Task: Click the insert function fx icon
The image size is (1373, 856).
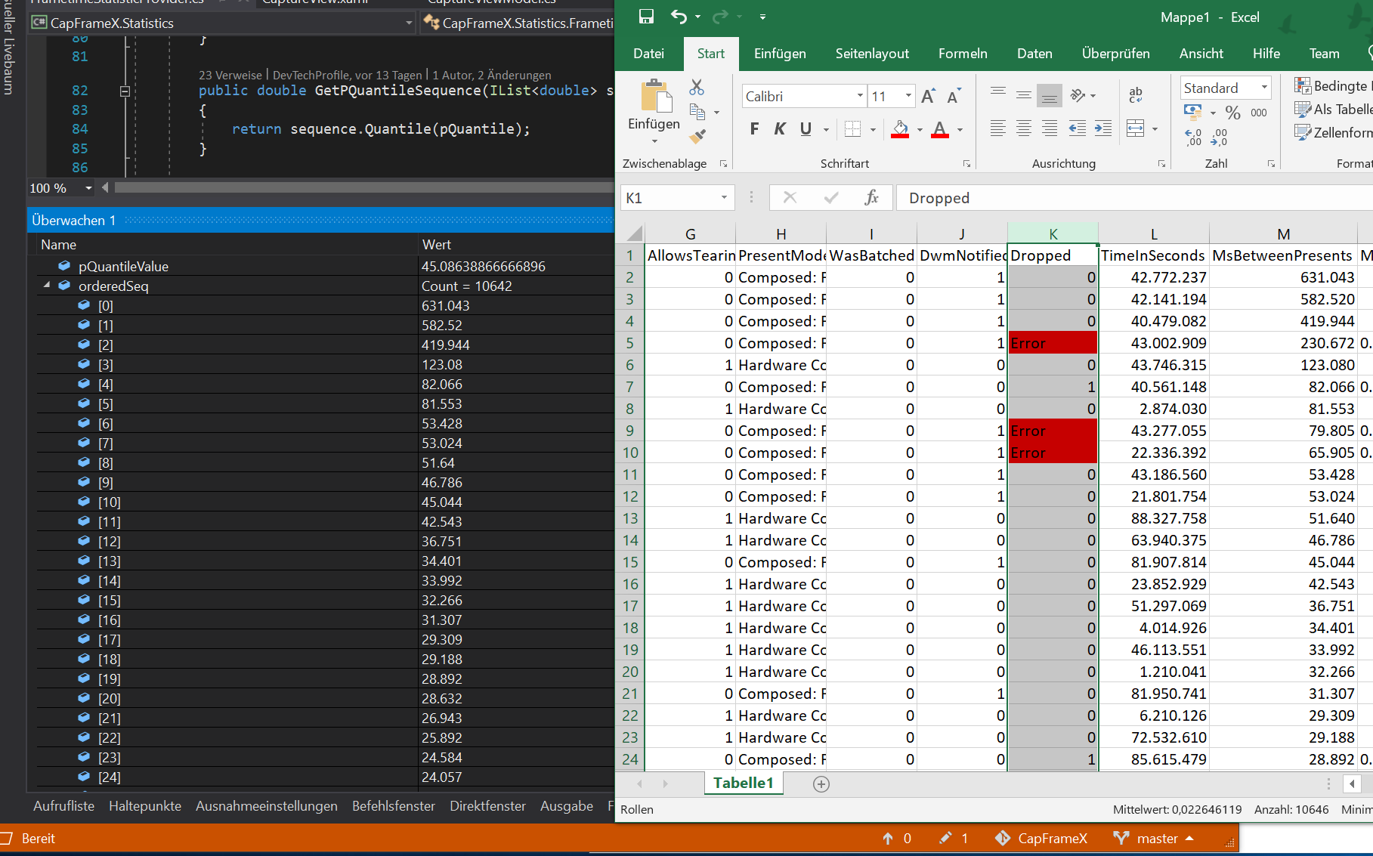Action: pos(871,198)
